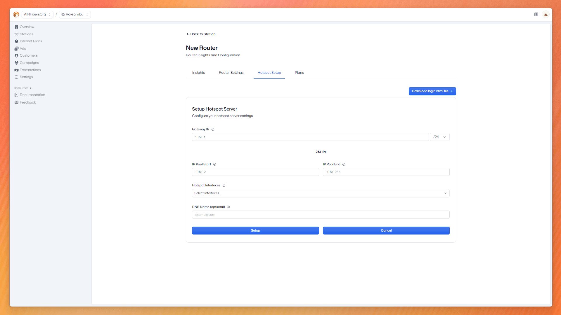Click the Campaigns sidebar icon
The height and width of the screenshot is (315, 561).
(16, 63)
